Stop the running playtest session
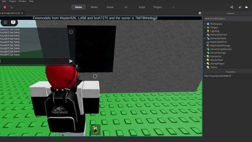 click(5, 7)
